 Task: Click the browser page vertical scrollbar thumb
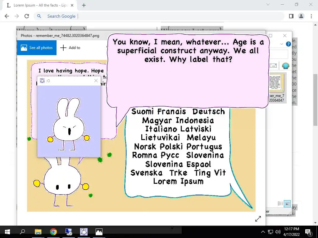click(316, 100)
